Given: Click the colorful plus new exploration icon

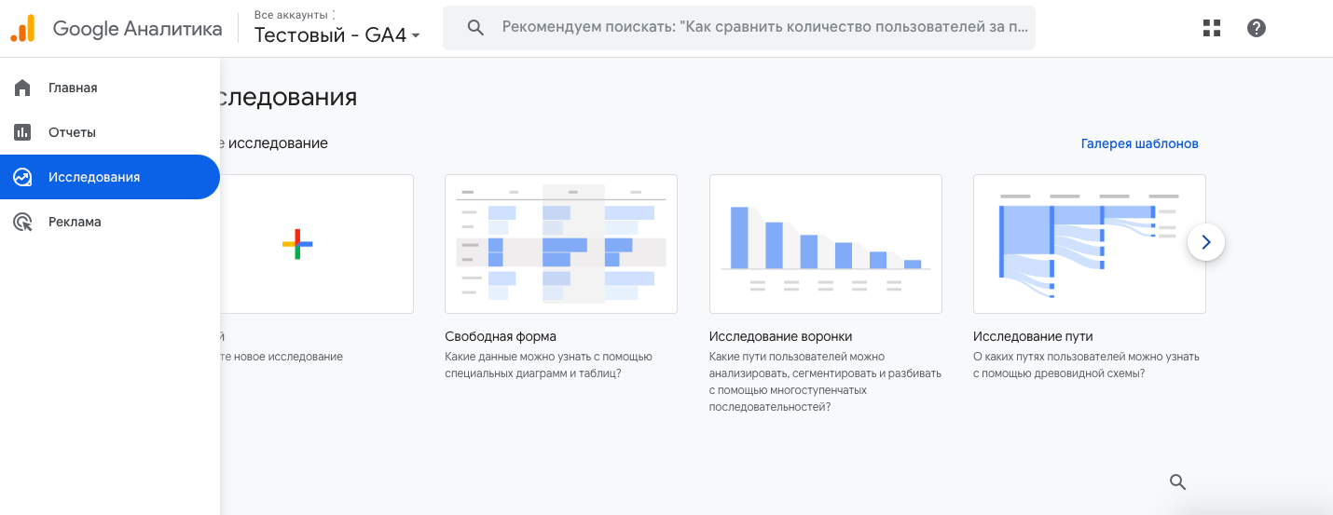Looking at the screenshot, I should (x=297, y=244).
